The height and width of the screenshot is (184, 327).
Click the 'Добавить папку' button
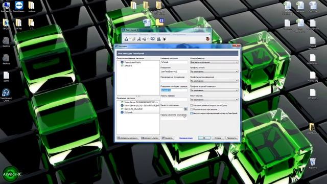[x=150, y=138]
